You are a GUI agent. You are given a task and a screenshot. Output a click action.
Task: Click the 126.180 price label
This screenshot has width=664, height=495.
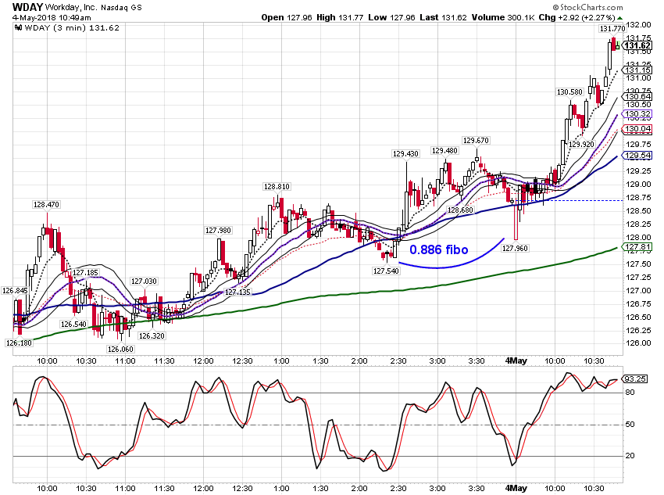click(19, 343)
